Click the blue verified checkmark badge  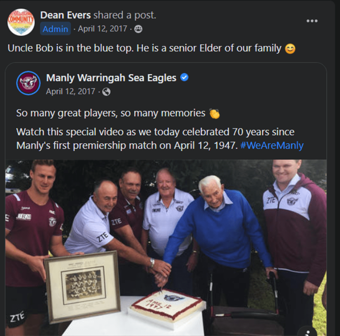tap(184, 77)
